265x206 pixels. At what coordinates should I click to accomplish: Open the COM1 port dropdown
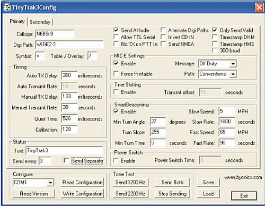(50, 183)
